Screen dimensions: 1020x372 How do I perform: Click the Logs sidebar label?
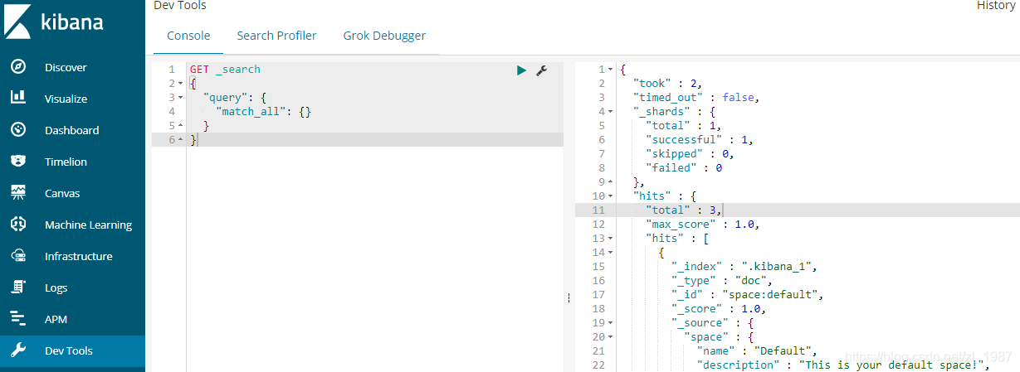pos(56,287)
